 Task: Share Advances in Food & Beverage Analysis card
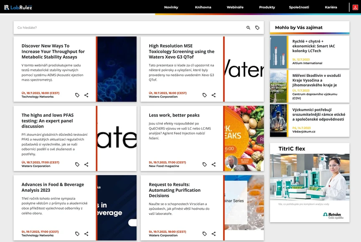coord(86,234)
